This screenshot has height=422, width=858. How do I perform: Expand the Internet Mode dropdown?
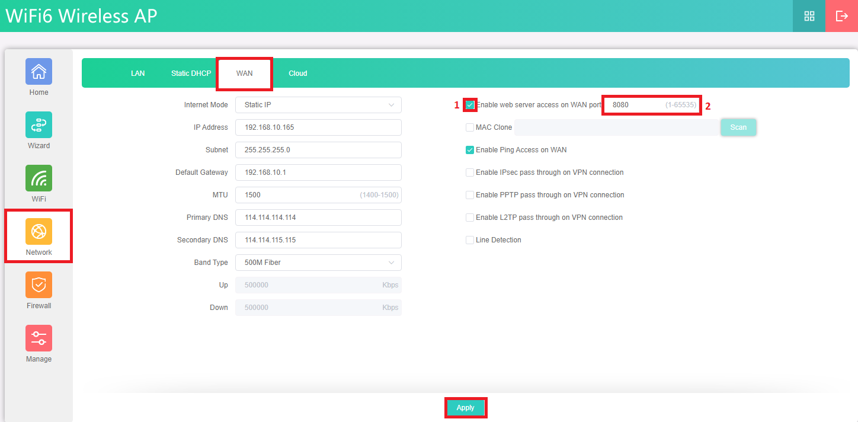coord(318,105)
